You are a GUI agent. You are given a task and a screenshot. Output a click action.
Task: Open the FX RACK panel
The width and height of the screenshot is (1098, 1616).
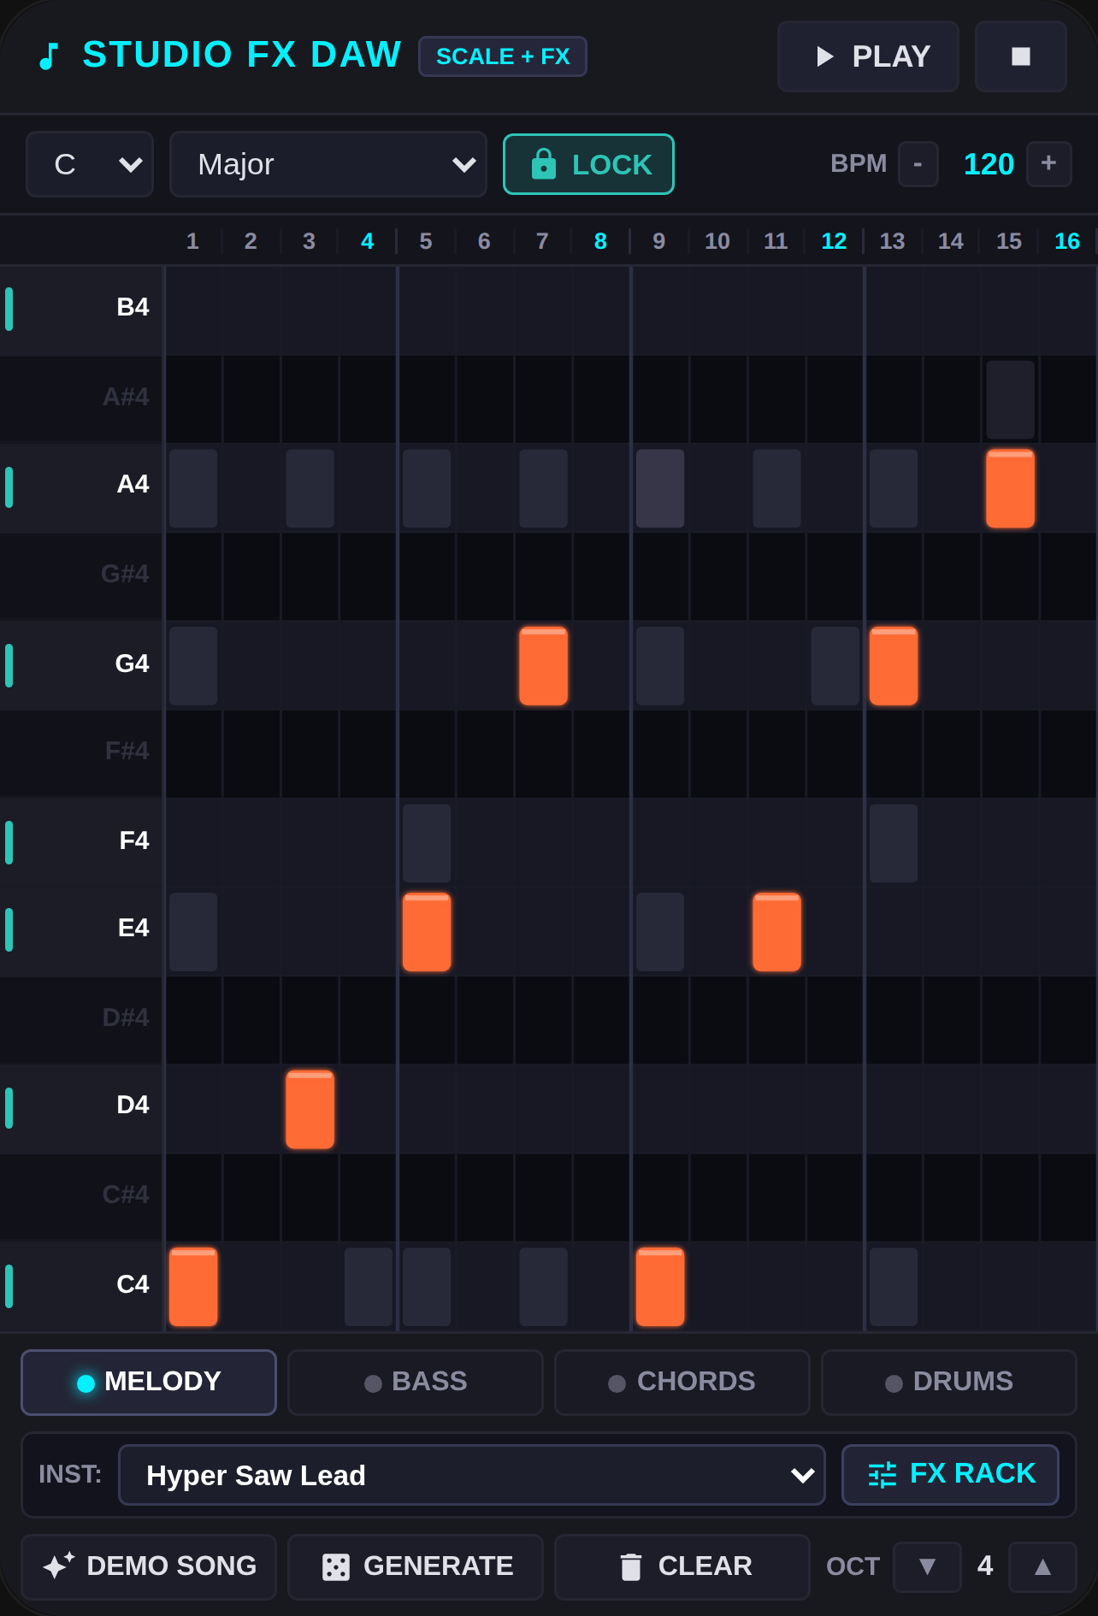(x=950, y=1475)
